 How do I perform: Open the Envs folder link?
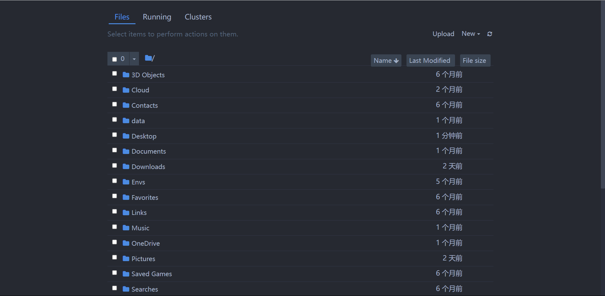(138, 182)
